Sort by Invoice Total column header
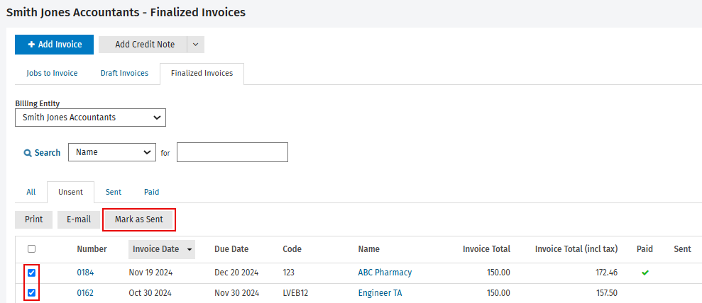Viewport: 702px width, 303px height. click(487, 249)
